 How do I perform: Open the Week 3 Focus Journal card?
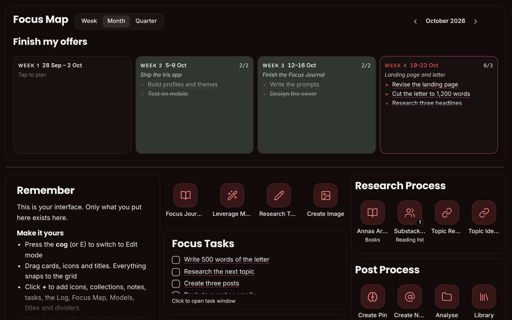click(x=316, y=105)
